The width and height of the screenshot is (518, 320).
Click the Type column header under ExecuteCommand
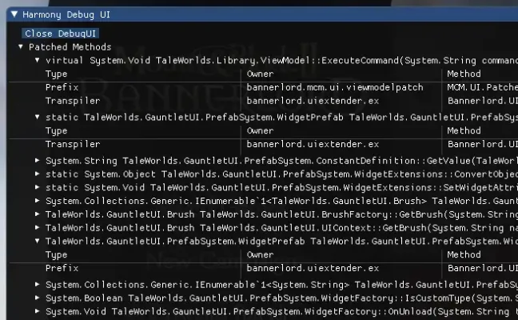[x=56, y=74]
